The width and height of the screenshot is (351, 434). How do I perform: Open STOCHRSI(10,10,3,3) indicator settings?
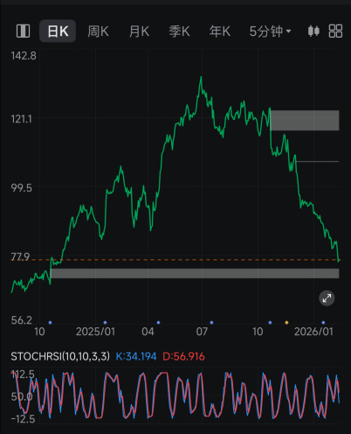(x=60, y=356)
